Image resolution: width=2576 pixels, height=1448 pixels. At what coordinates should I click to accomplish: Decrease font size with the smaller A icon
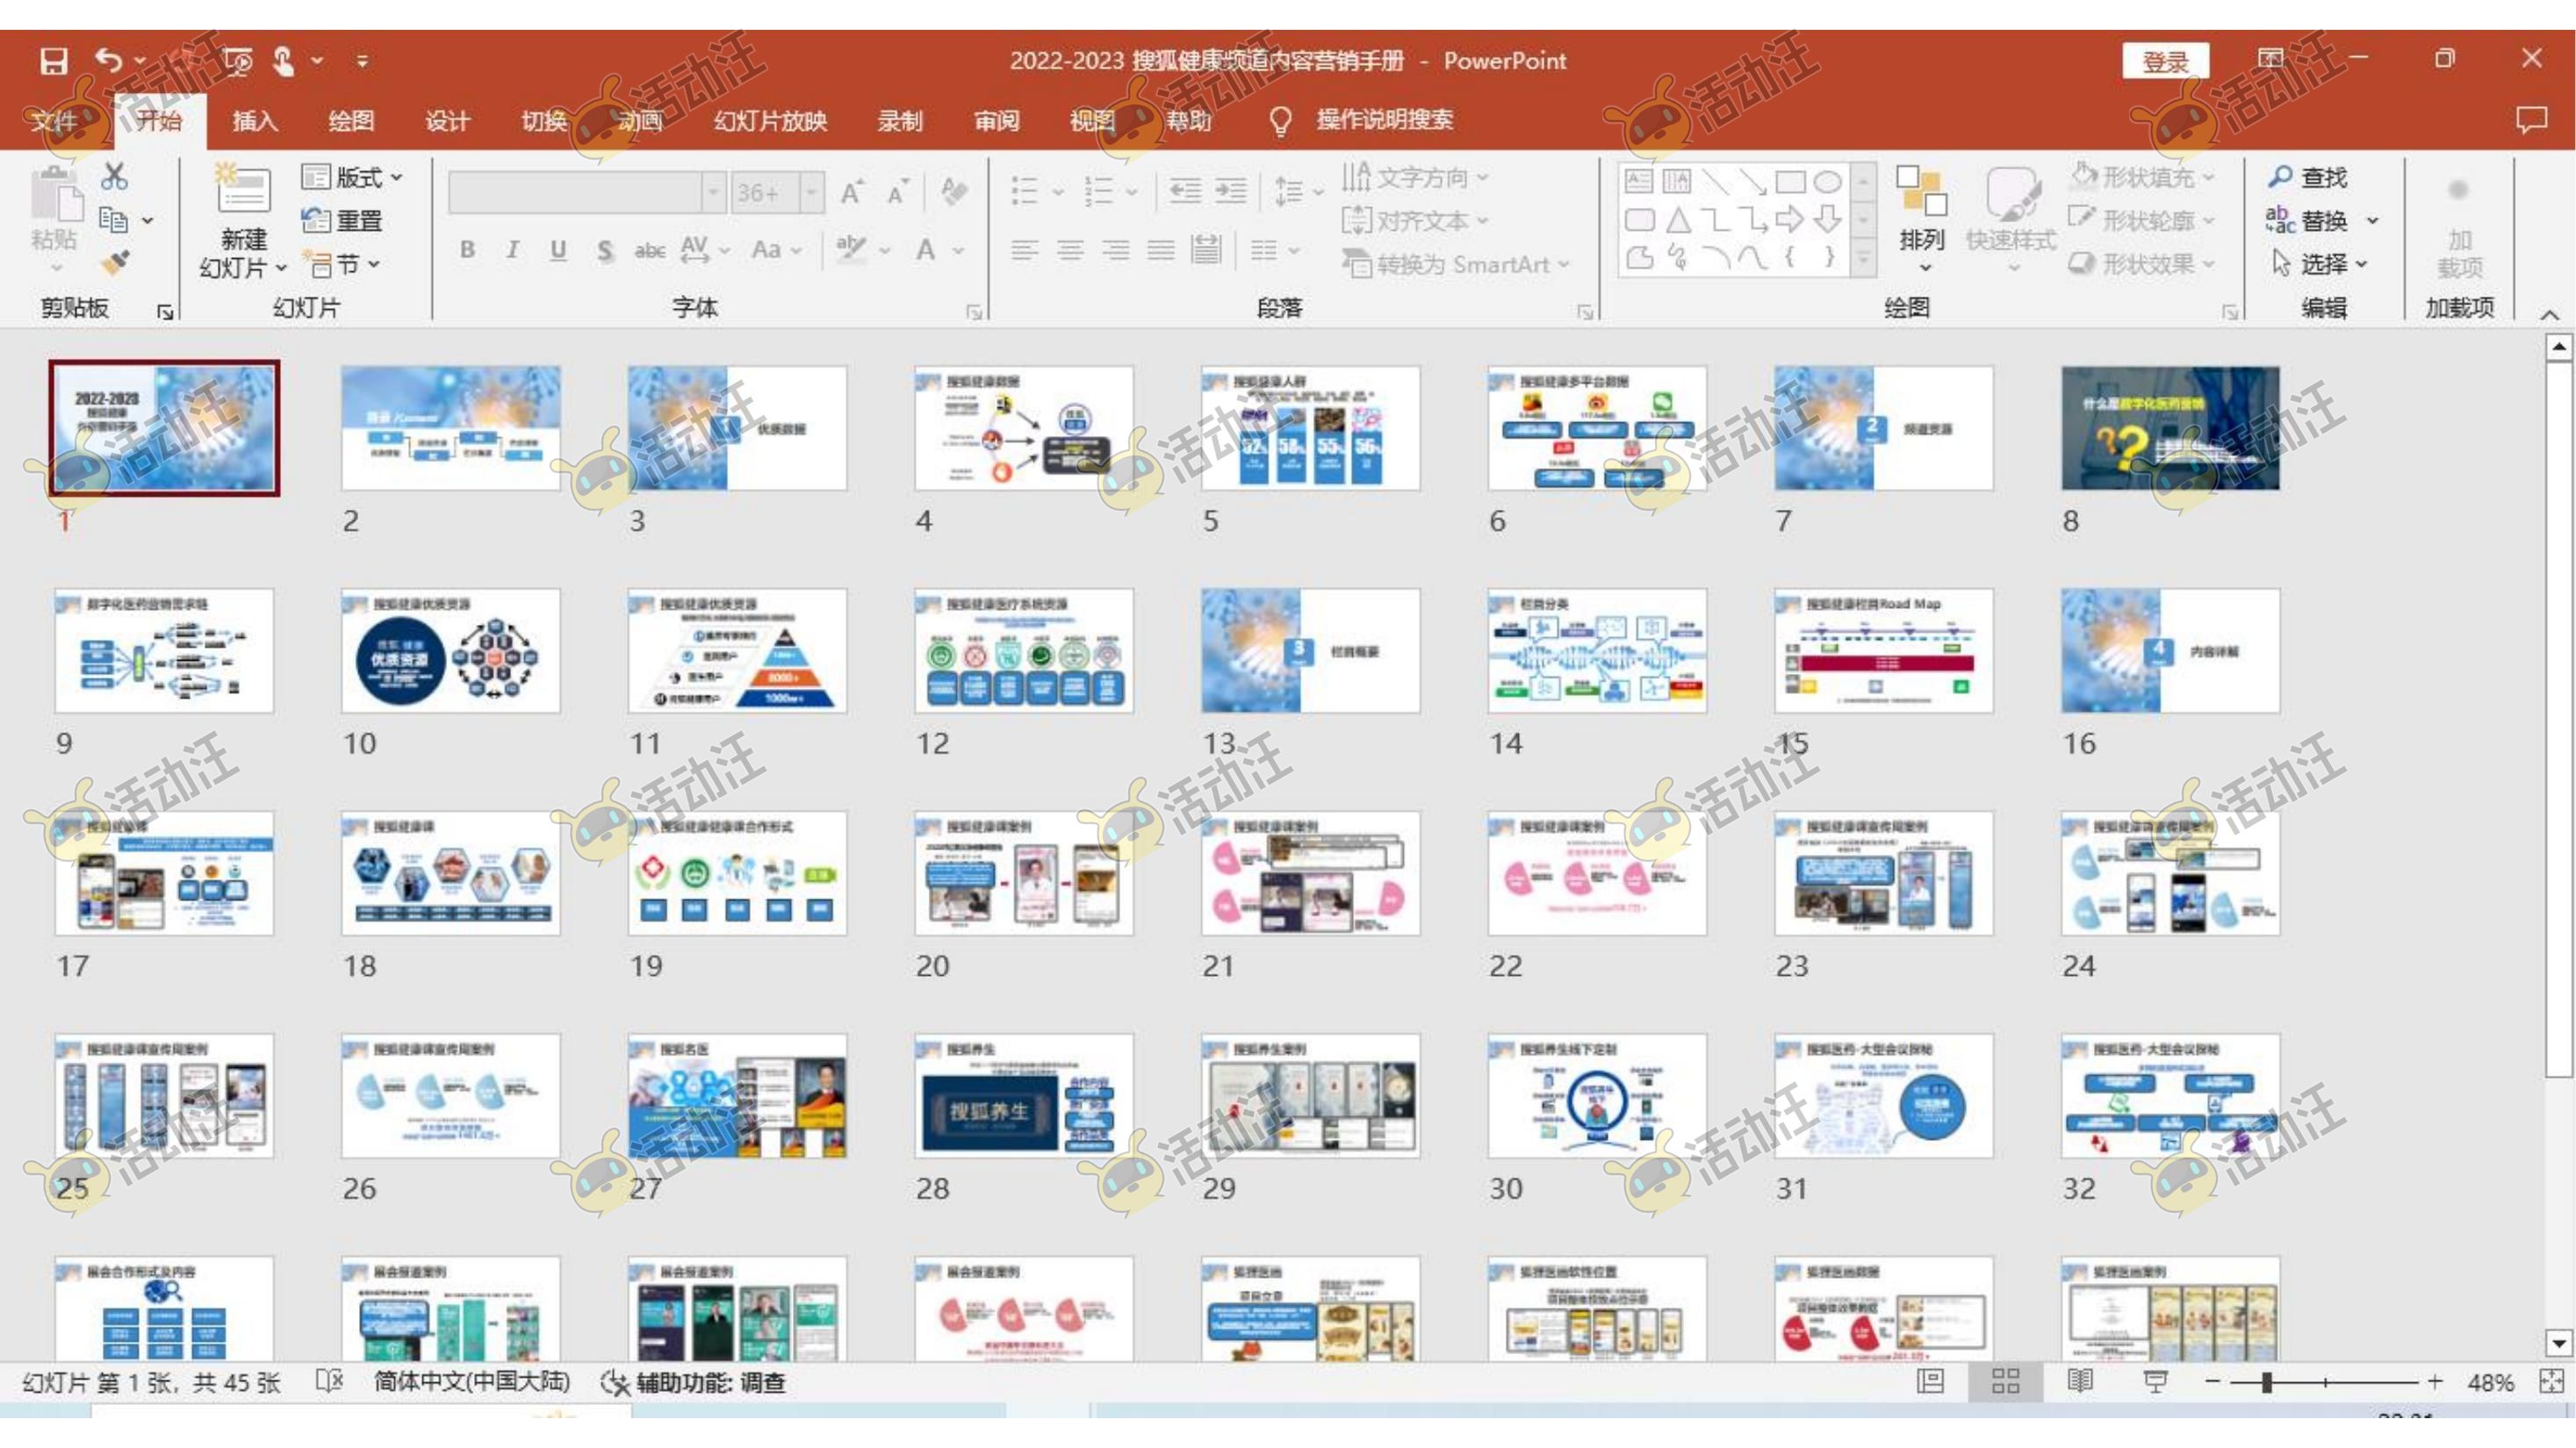(897, 192)
